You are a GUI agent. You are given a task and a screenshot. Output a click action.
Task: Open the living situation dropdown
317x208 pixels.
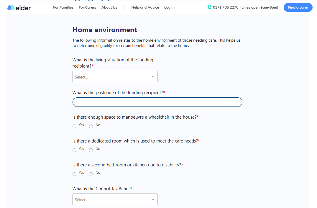tap(115, 77)
